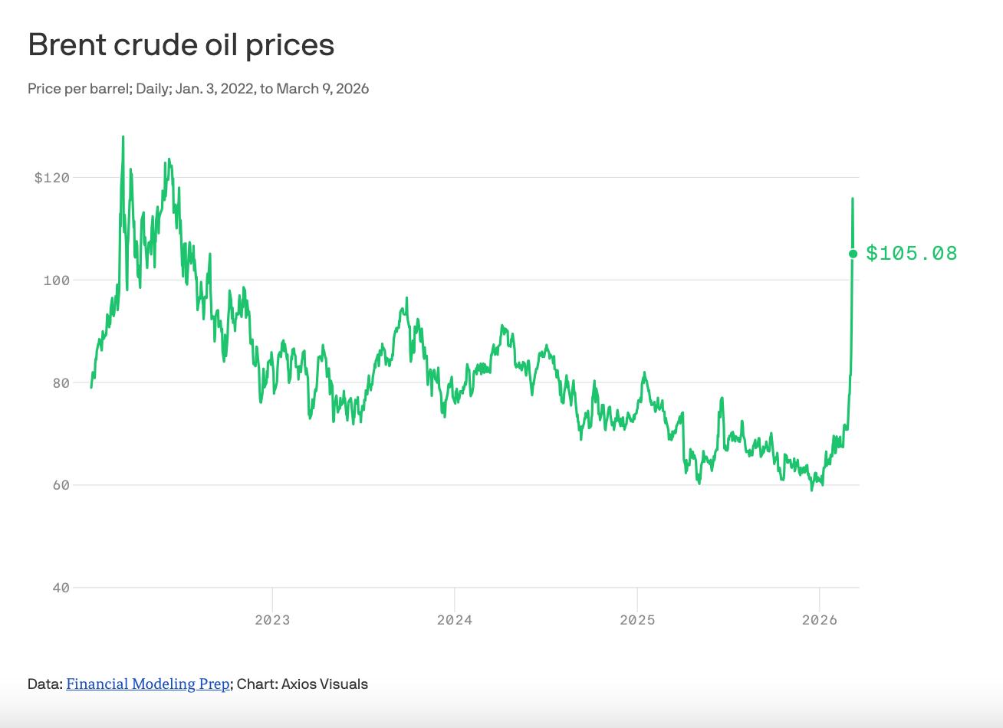Click the green endpoint dot marker
1003x728 pixels.
[x=853, y=254]
